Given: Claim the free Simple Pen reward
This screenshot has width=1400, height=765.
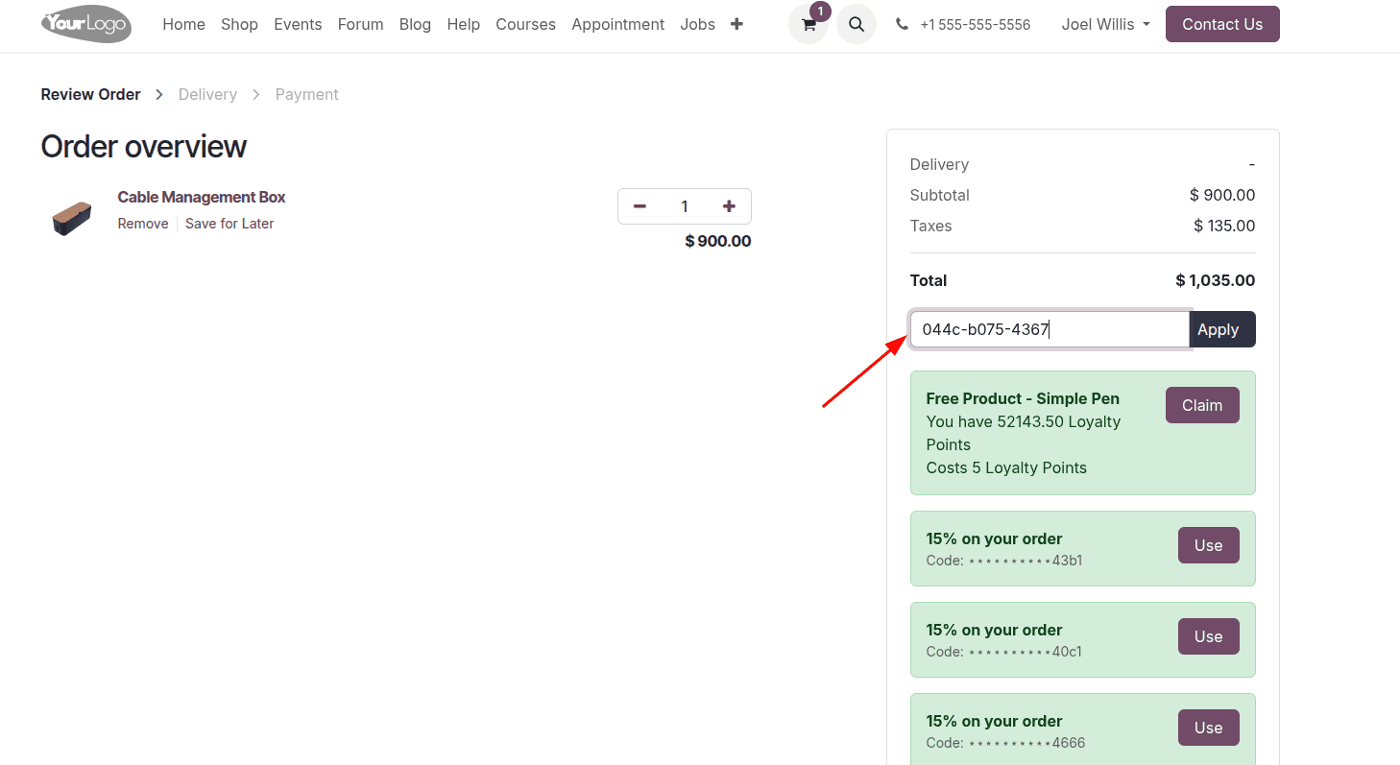Looking at the screenshot, I should click(1202, 405).
